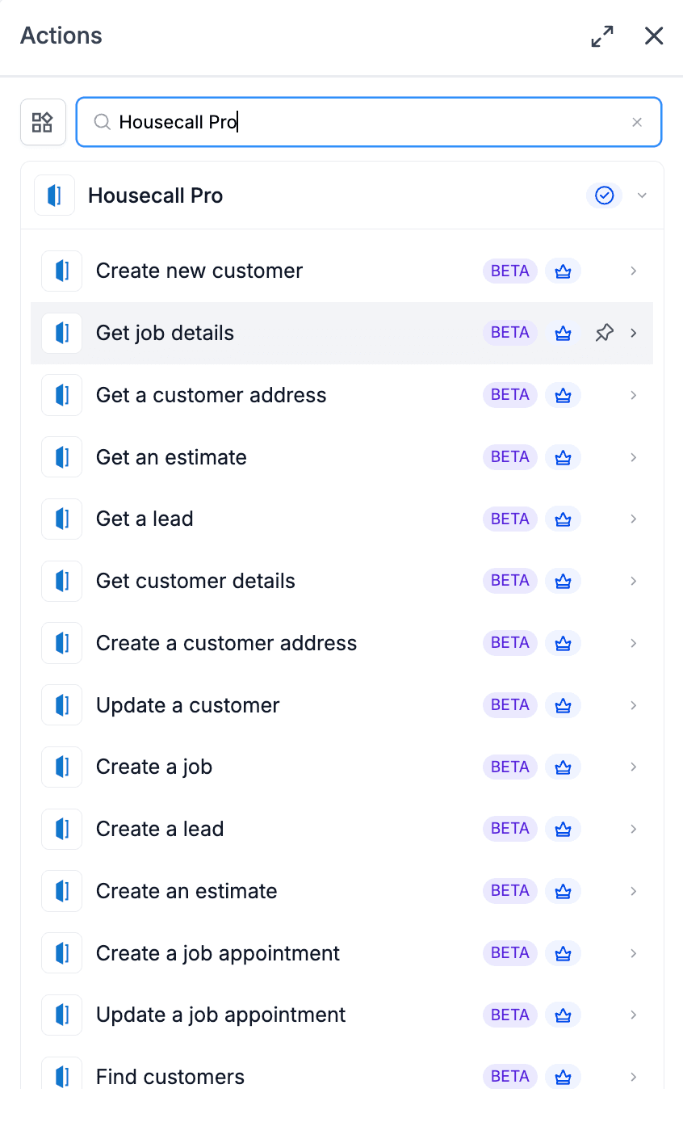Screen dimensions: 683x1139
Task: Open the apps grid view button
Action: (x=43, y=122)
